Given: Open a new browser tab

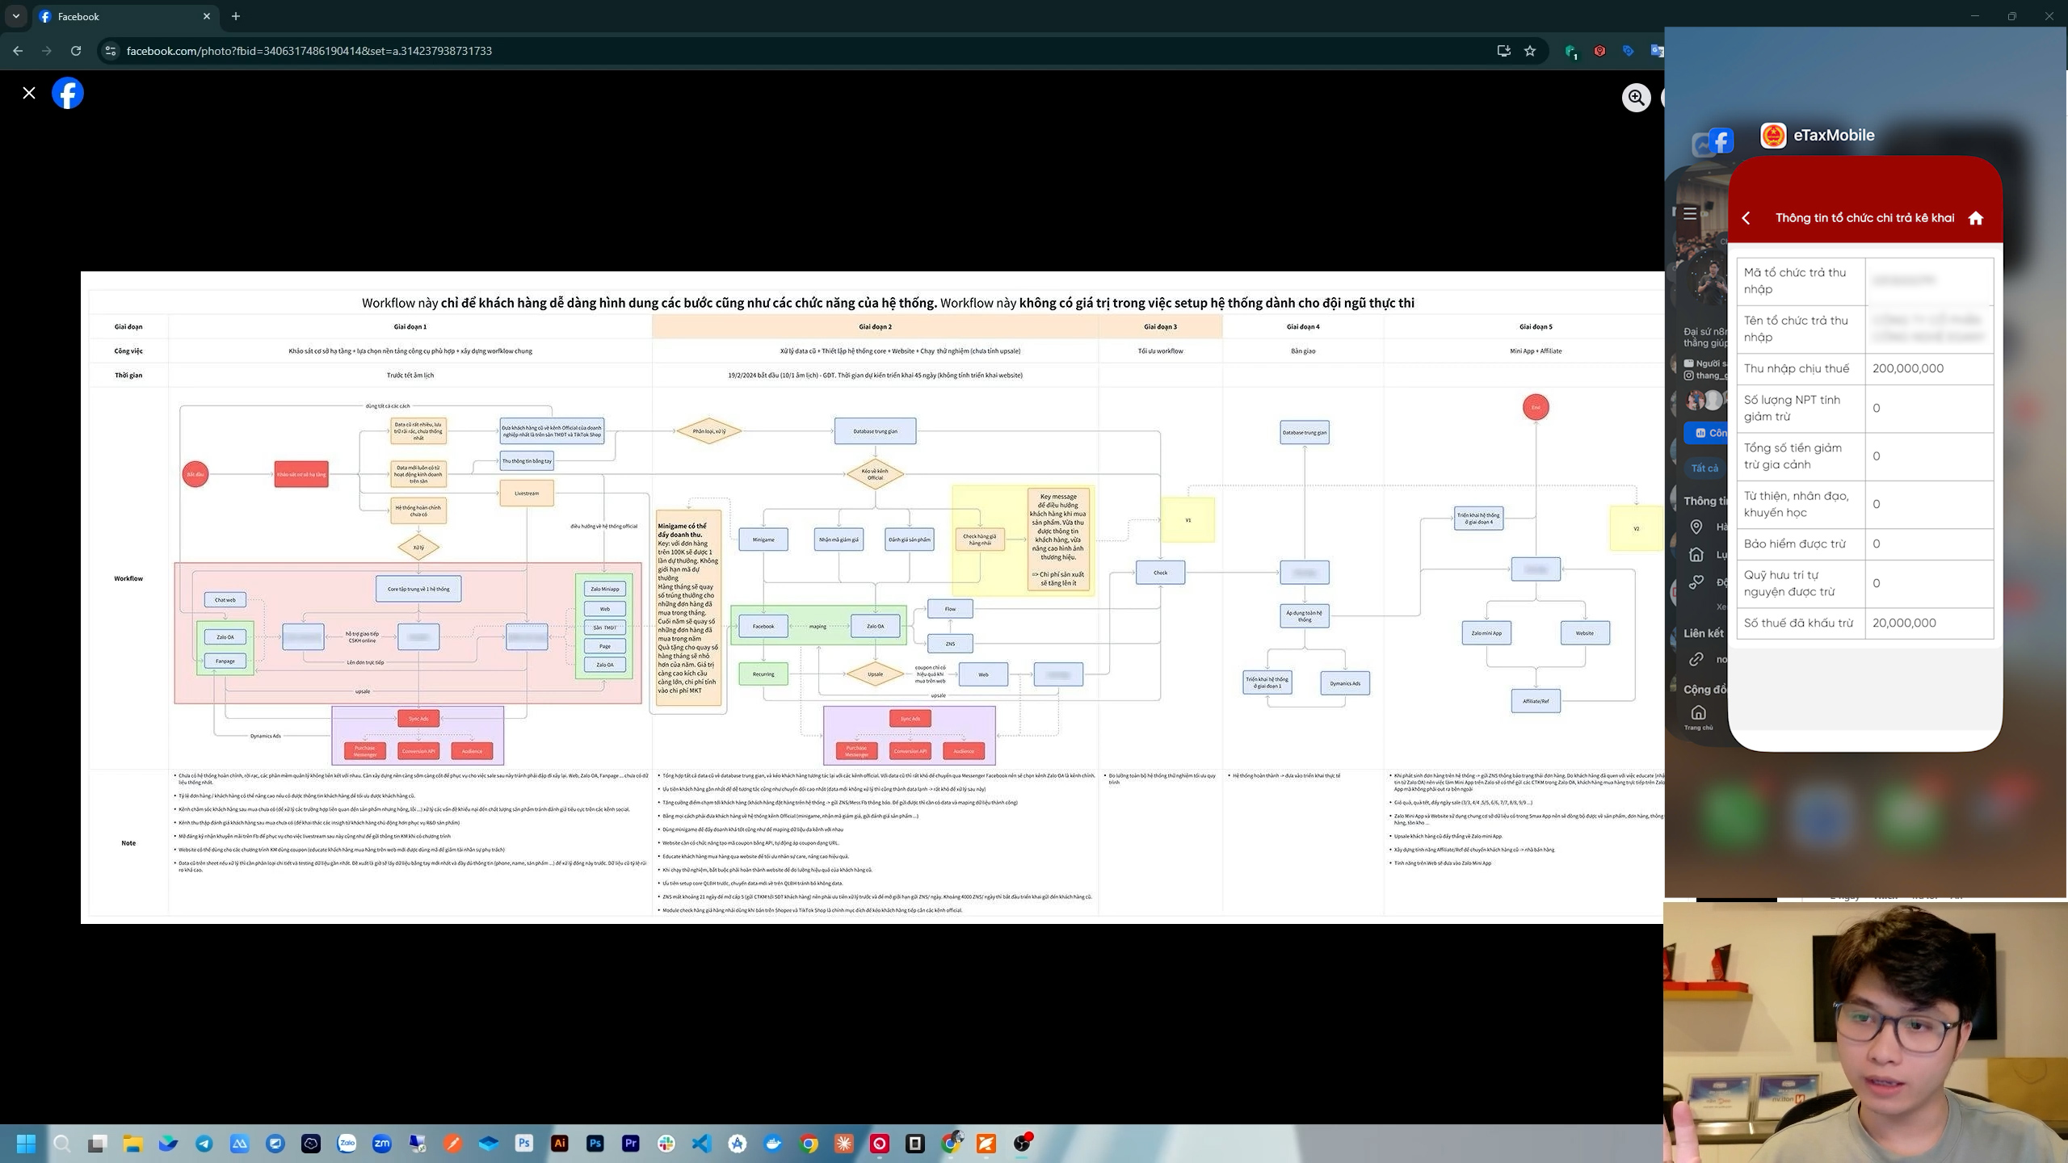Looking at the screenshot, I should [236, 16].
